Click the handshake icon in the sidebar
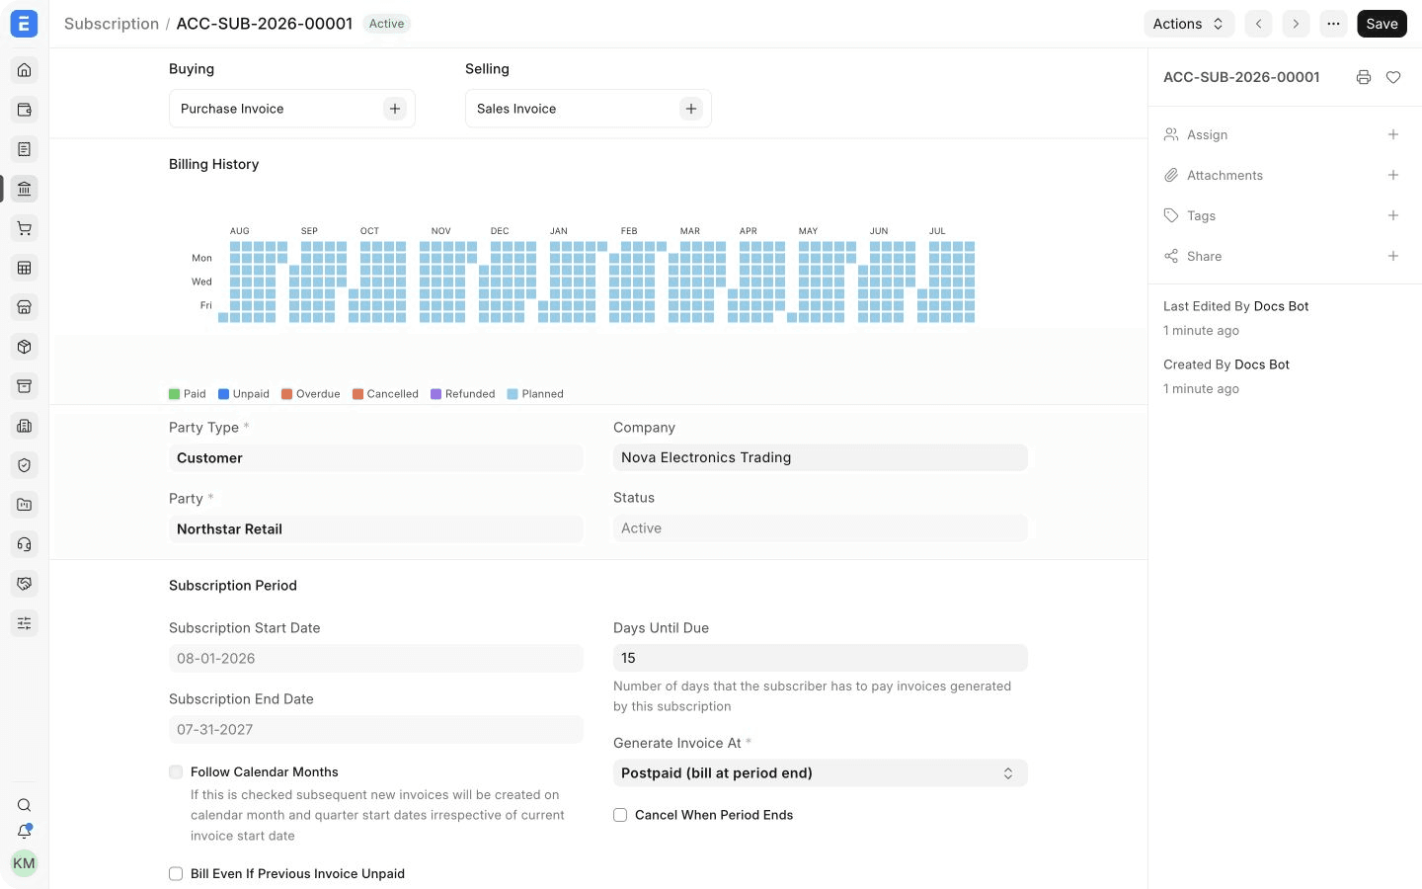This screenshot has width=1422, height=889. (x=25, y=584)
